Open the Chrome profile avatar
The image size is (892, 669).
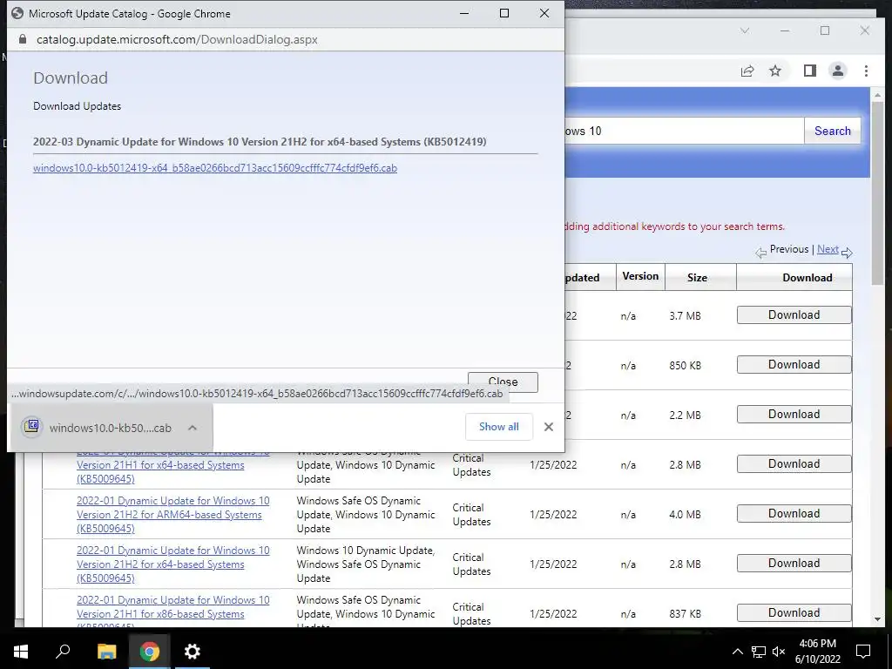point(838,71)
